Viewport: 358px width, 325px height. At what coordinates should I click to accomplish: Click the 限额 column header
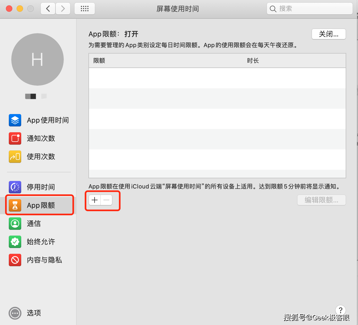pyautogui.click(x=99, y=61)
